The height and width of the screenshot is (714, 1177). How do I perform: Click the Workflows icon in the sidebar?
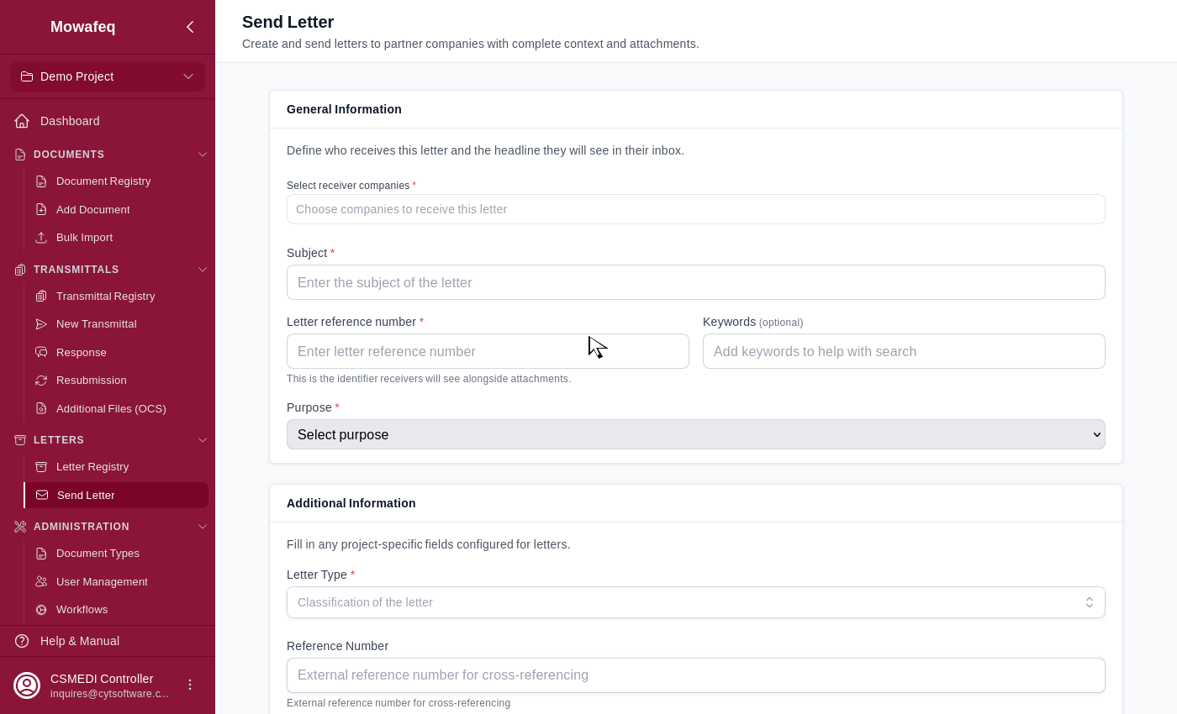pyautogui.click(x=41, y=610)
